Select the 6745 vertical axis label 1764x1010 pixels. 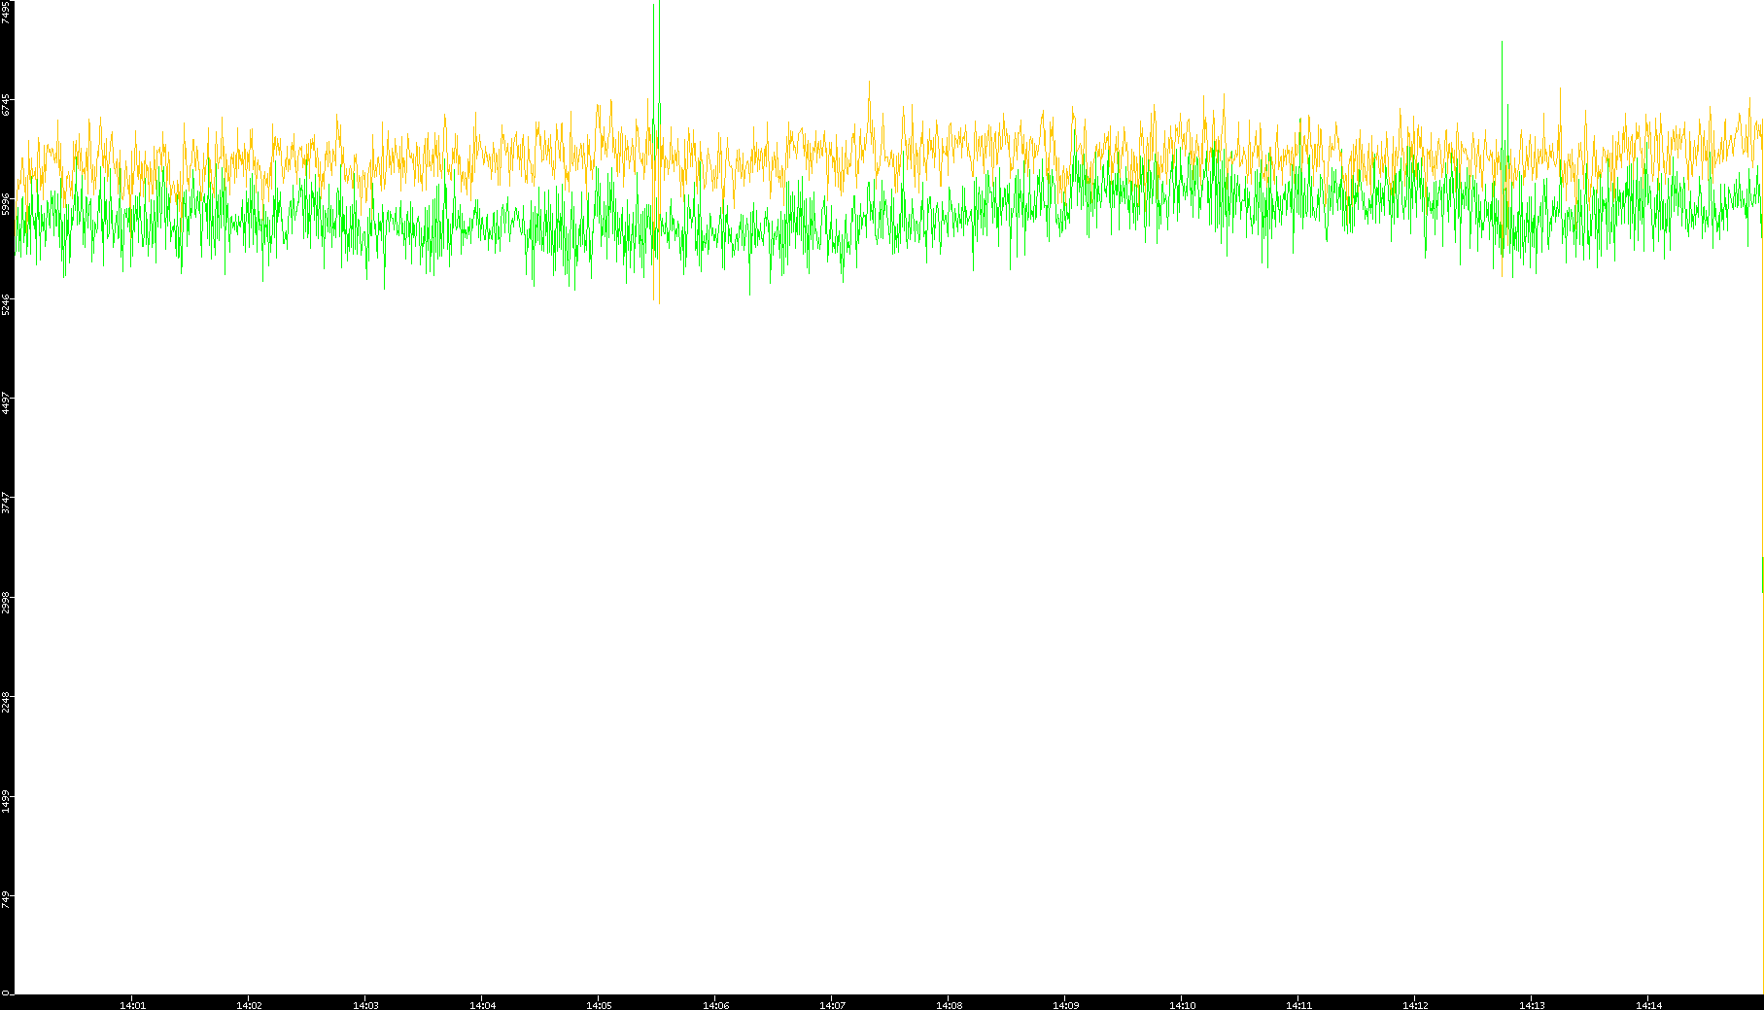point(7,105)
